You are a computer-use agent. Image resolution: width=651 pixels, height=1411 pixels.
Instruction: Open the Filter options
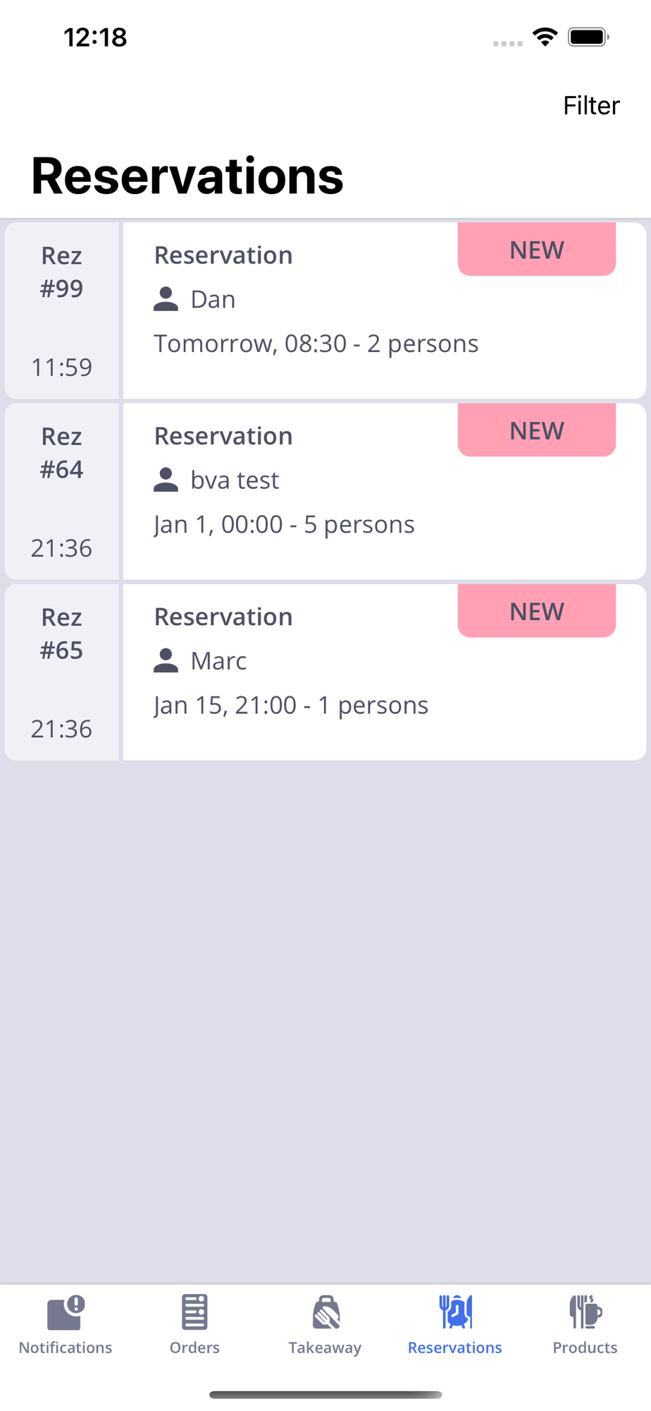pos(591,106)
